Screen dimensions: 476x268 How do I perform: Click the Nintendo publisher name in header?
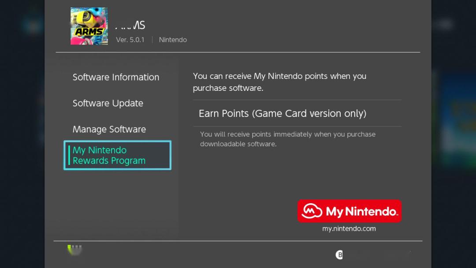pyautogui.click(x=173, y=40)
